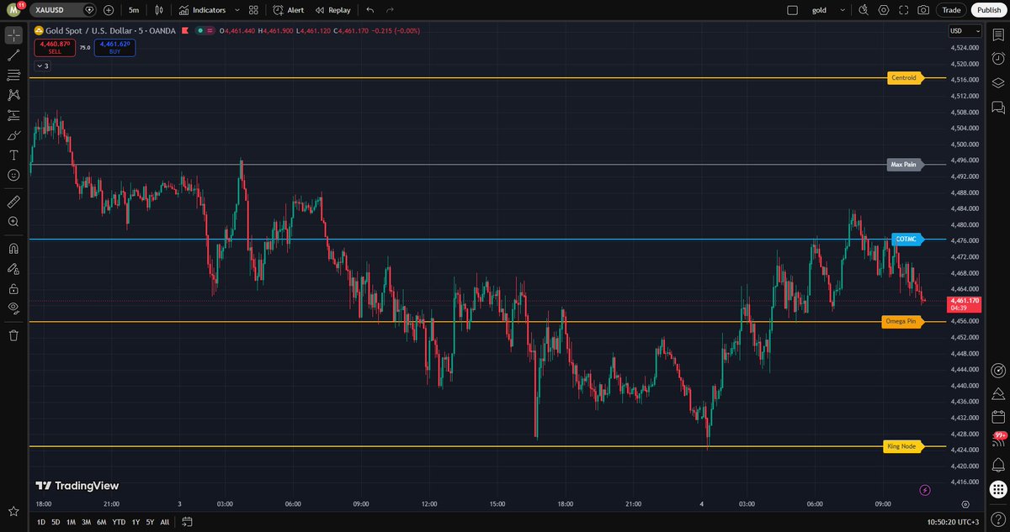This screenshot has width=1010, height=532.
Task: Select the crosshair cursor tool
Action: coord(13,35)
